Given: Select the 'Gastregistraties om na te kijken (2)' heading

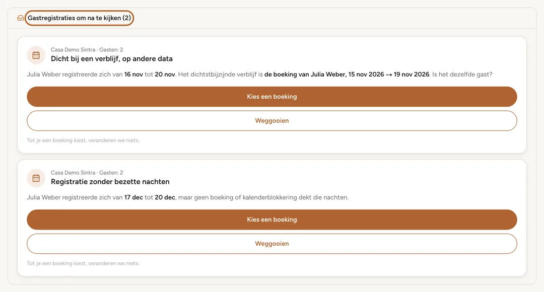Looking at the screenshot, I should pyautogui.click(x=80, y=18).
